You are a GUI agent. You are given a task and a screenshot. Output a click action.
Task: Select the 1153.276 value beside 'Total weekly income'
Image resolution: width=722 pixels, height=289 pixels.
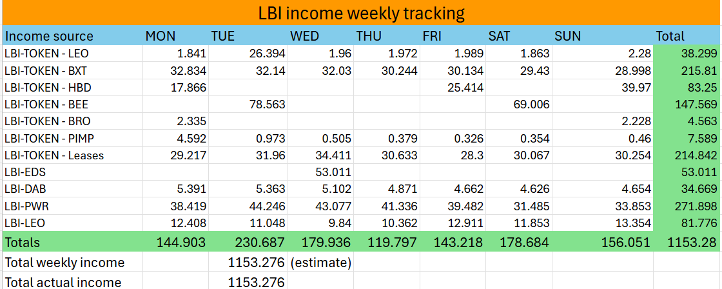[x=248, y=263]
